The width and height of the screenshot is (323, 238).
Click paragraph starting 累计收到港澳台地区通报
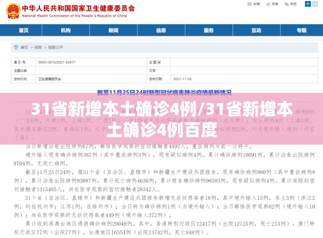coord(164,228)
